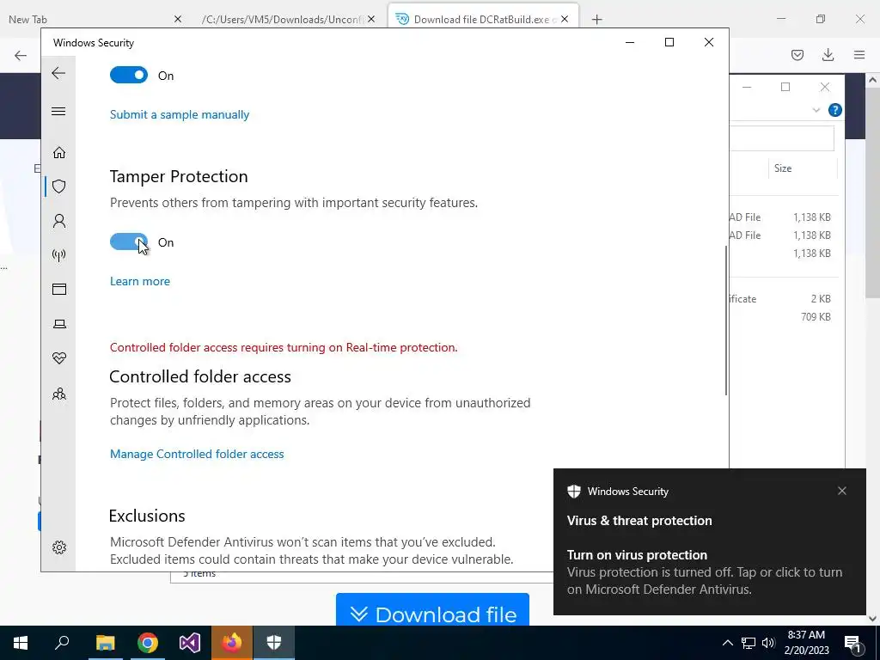Click the 2 KB size cell in Explorer
The height and width of the screenshot is (660, 880).
(x=821, y=298)
